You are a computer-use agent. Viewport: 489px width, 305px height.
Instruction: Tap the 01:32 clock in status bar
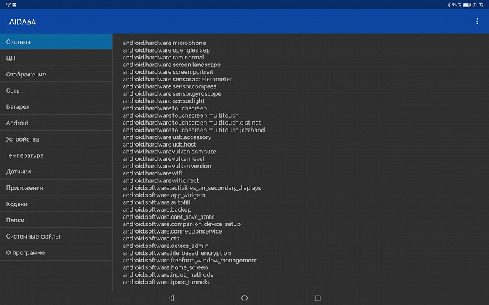tap(478, 4)
